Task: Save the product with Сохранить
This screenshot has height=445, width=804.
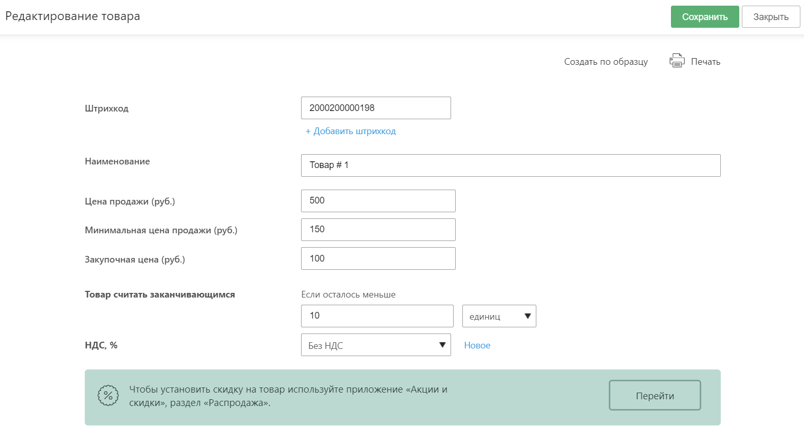Action: (704, 17)
